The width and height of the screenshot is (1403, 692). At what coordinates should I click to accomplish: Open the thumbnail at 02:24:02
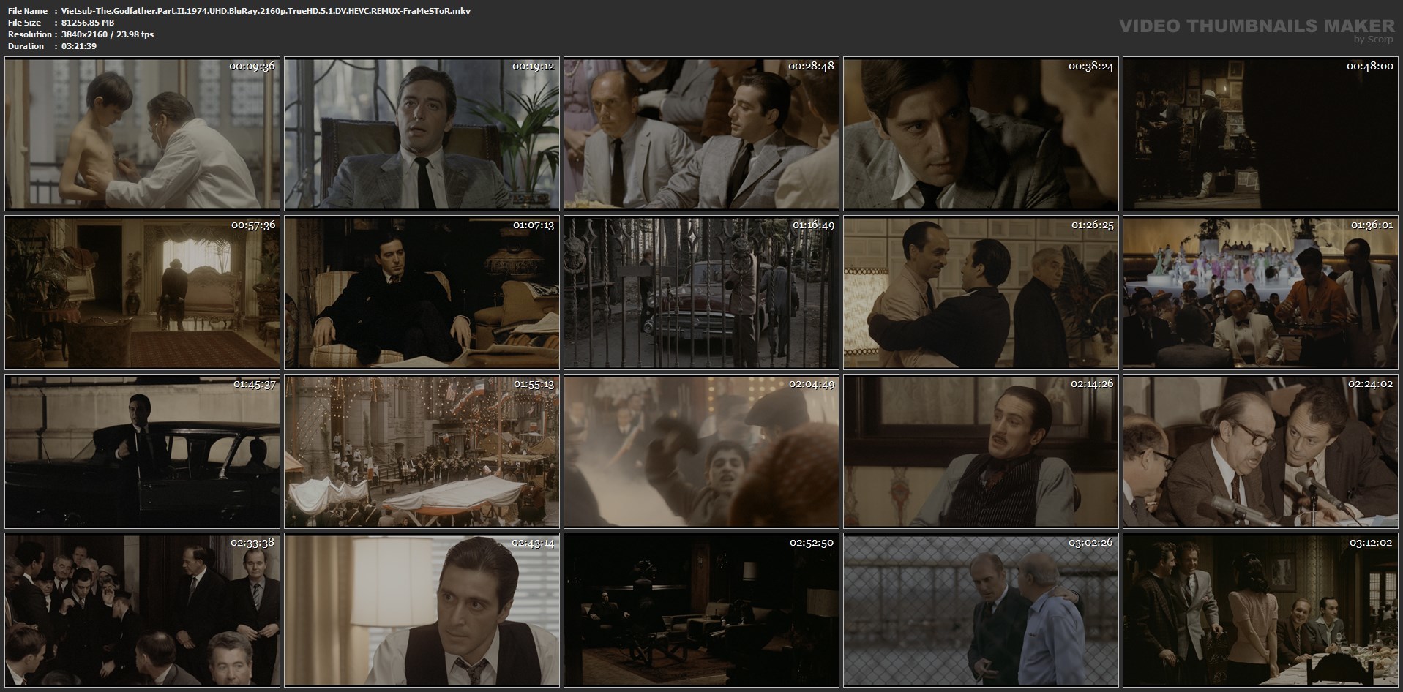click(1261, 451)
